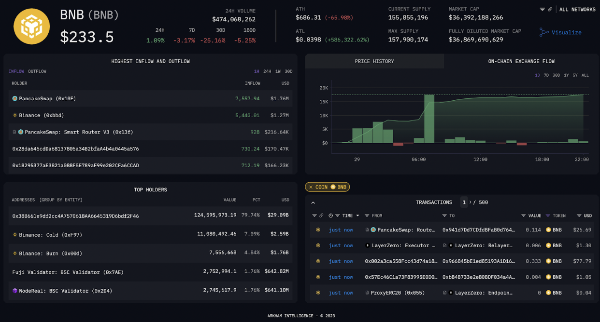
Task: Click the clock icon in the Time column
Action: 331,216
